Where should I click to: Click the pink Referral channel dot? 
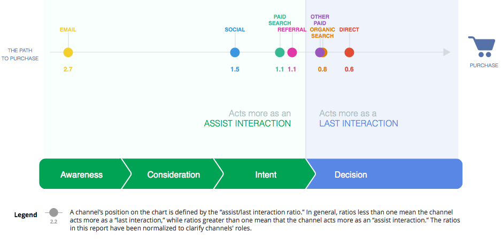click(292, 52)
